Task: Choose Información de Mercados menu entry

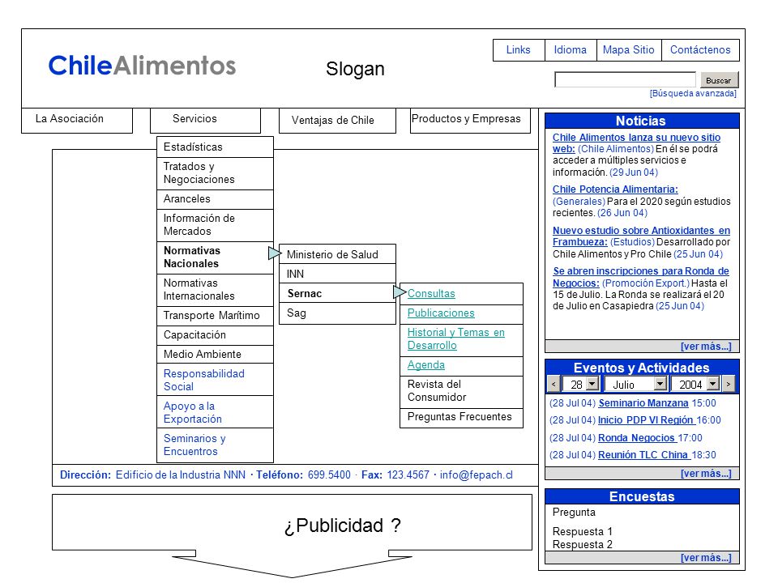Action: [x=215, y=225]
